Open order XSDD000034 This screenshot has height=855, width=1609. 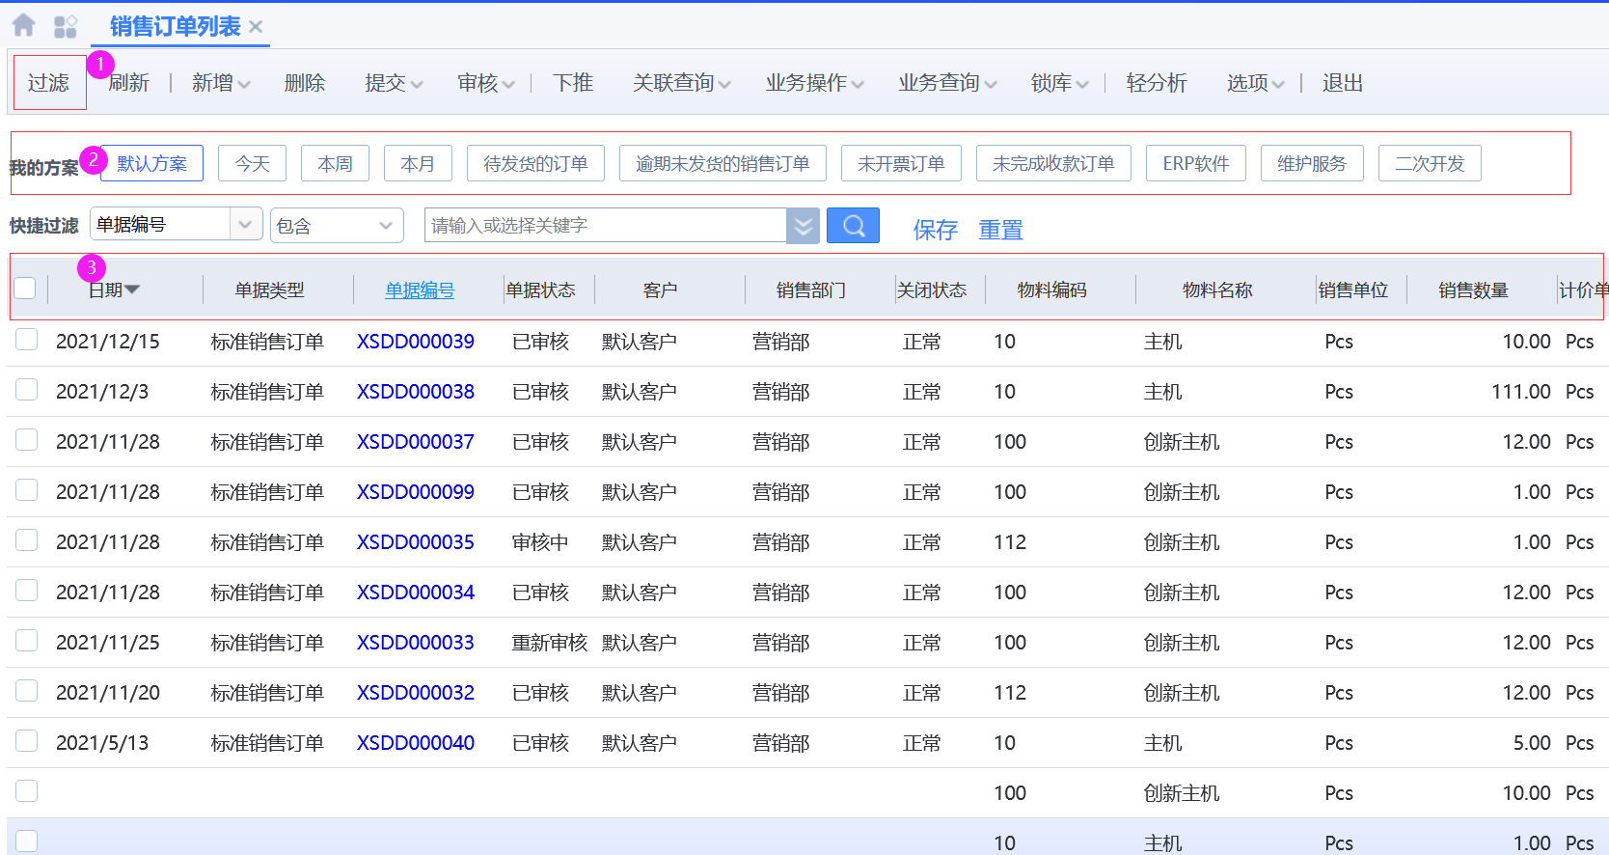point(416,593)
